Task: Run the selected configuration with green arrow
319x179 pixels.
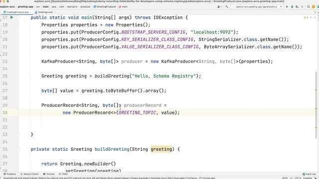Action: pyautogui.click(x=287, y=6)
